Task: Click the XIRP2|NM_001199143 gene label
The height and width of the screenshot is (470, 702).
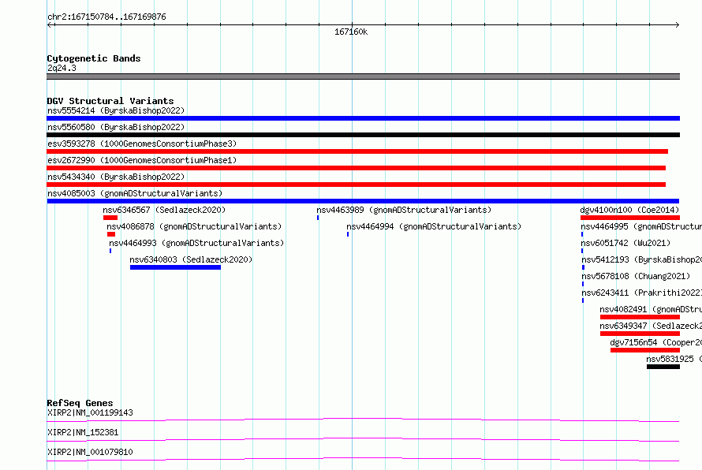Action: (x=90, y=412)
